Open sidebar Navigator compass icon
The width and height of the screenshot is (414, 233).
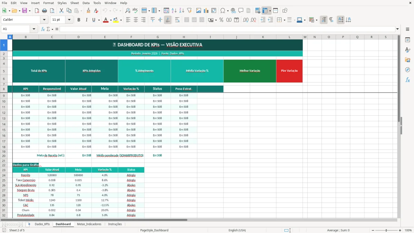[x=407, y=70]
